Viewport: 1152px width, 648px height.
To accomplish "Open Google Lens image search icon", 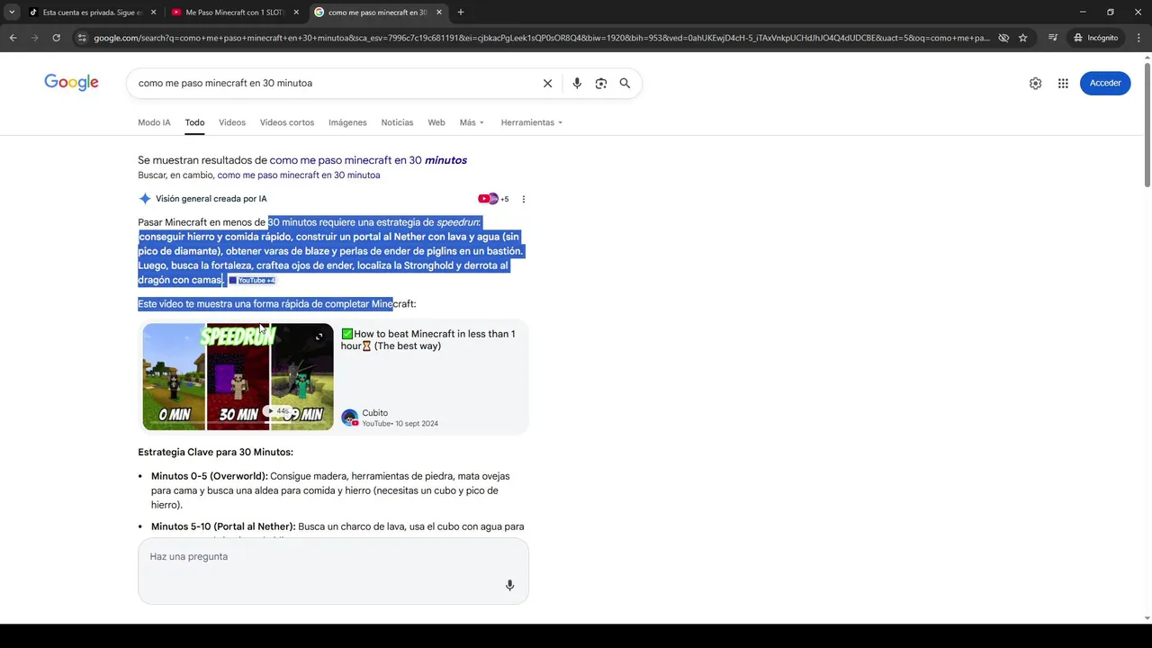I will pyautogui.click(x=601, y=83).
